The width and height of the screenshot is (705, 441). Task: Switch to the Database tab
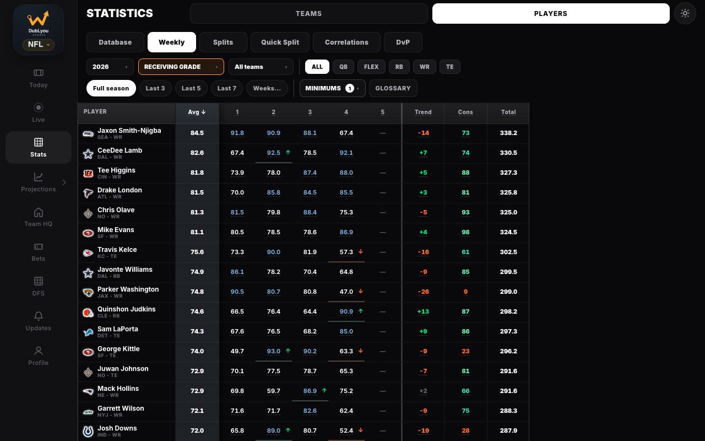tap(115, 42)
